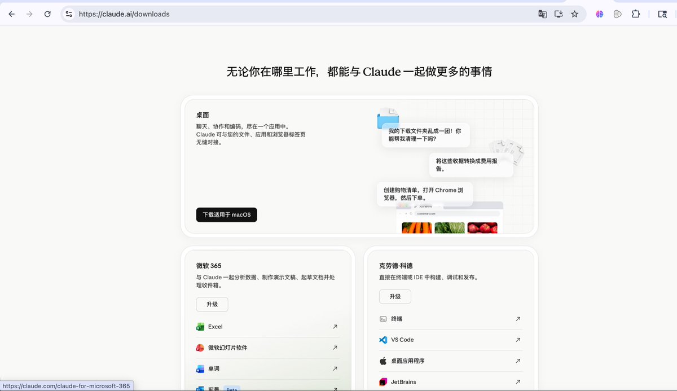Open the arrow icon on JetBrains row

coord(518,382)
